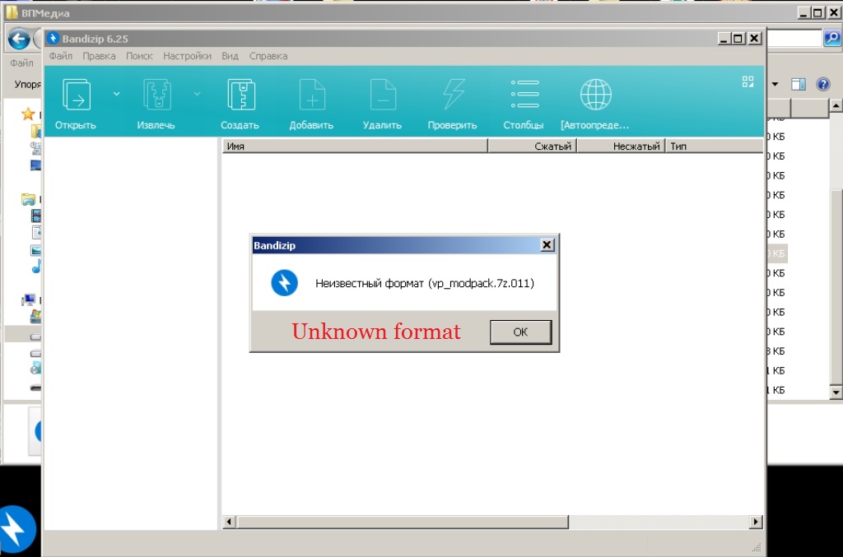Click the horizontal scrollbar left arrow
Image resolution: width=843 pixels, height=557 pixels.
[229, 522]
